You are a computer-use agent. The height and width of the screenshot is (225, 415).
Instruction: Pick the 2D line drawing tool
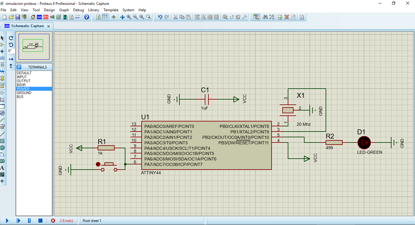(2, 134)
